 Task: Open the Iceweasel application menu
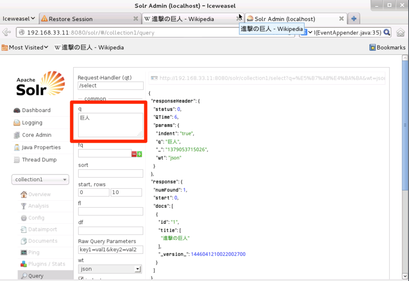pyautogui.click(x=18, y=18)
